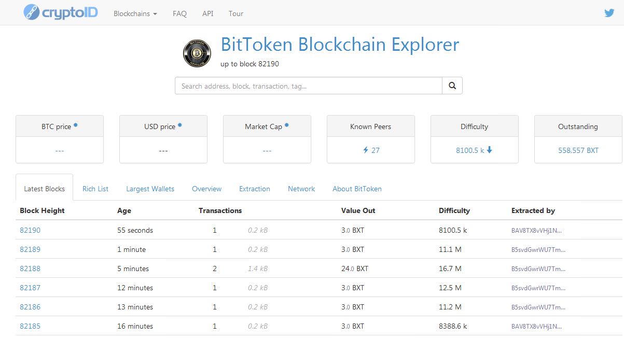The height and width of the screenshot is (339, 624).
Task: Click the '1.4 kB' size cell
Action: 258,269
